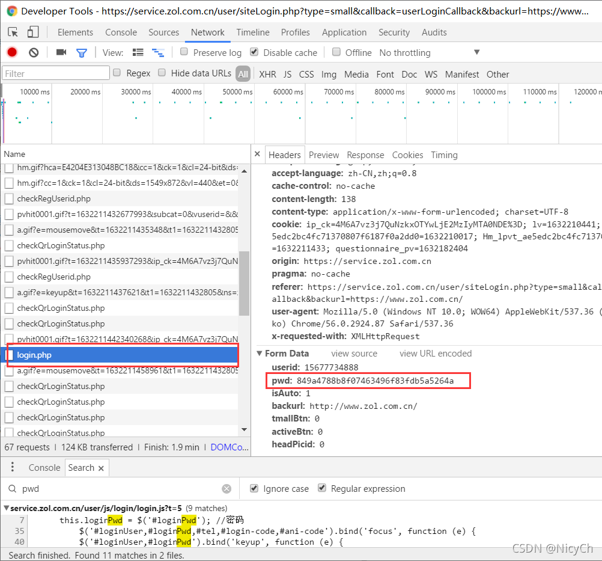Check the Hide data URLs option
602x561 pixels.
coord(162,72)
